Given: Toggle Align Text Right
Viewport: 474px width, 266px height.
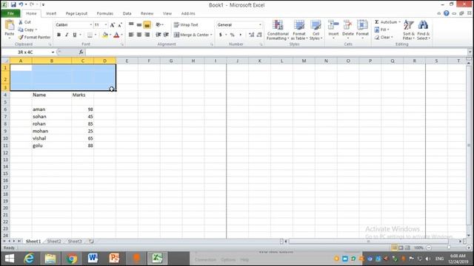Looking at the screenshot, I should click(147, 35).
